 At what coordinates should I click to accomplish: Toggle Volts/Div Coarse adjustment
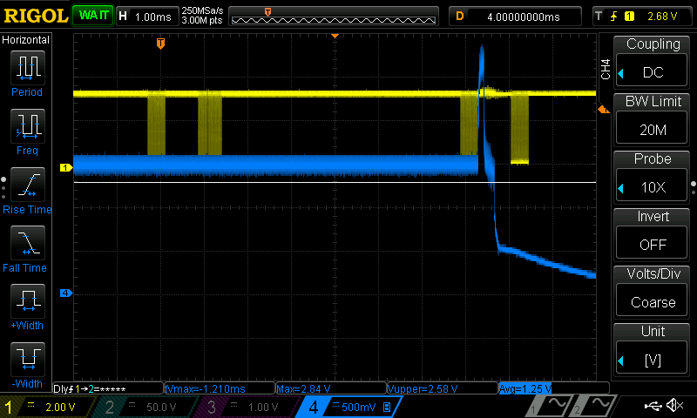[652, 293]
